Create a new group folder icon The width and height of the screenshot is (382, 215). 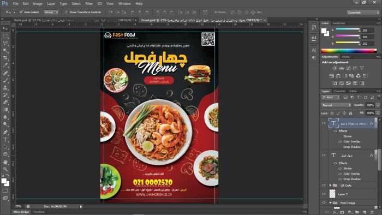coord(357,212)
